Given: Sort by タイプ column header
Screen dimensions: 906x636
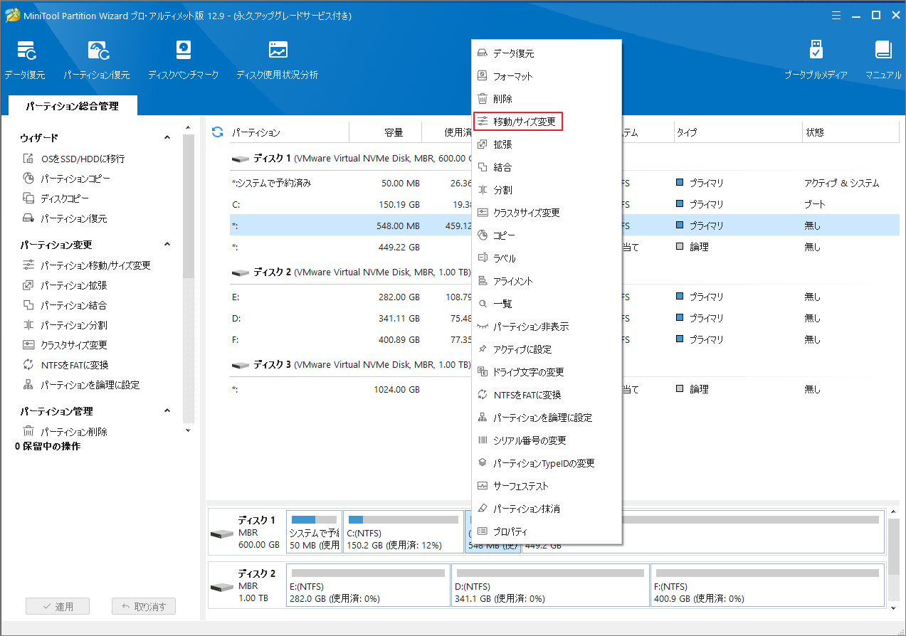Looking at the screenshot, I should pyautogui.click(x=687, y=132).
